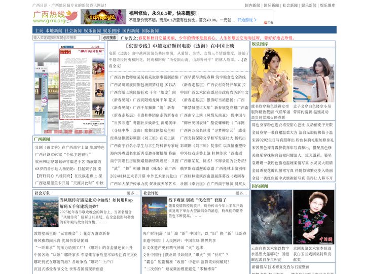Click 更多 link in 社会评论 section
The height and width of the screenshot is (274, 365).
click(x=241, y=193)
